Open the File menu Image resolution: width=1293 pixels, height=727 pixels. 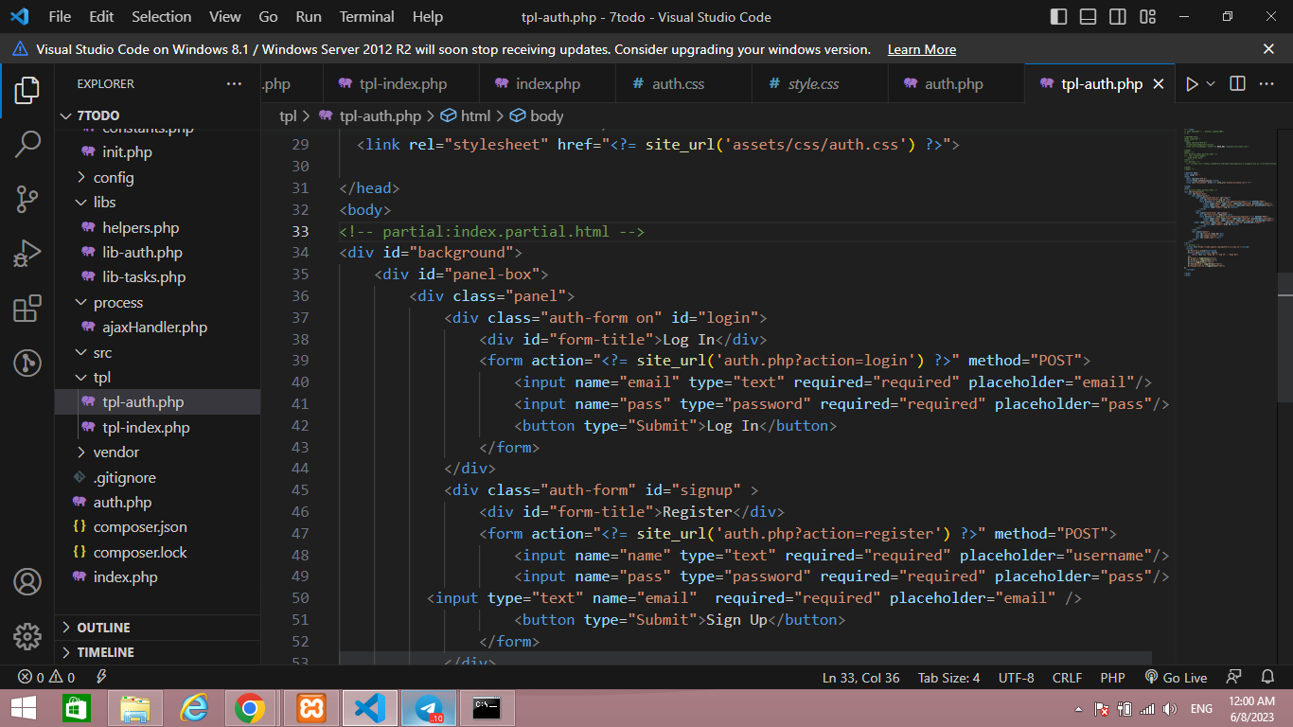[x=60, y=17]
